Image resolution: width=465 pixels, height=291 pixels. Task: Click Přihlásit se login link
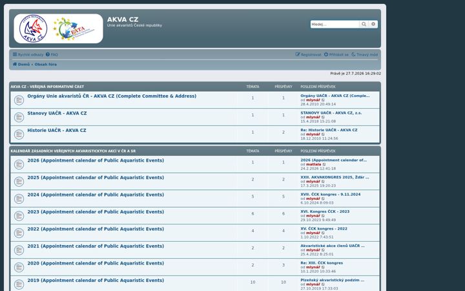coord(336,54)
